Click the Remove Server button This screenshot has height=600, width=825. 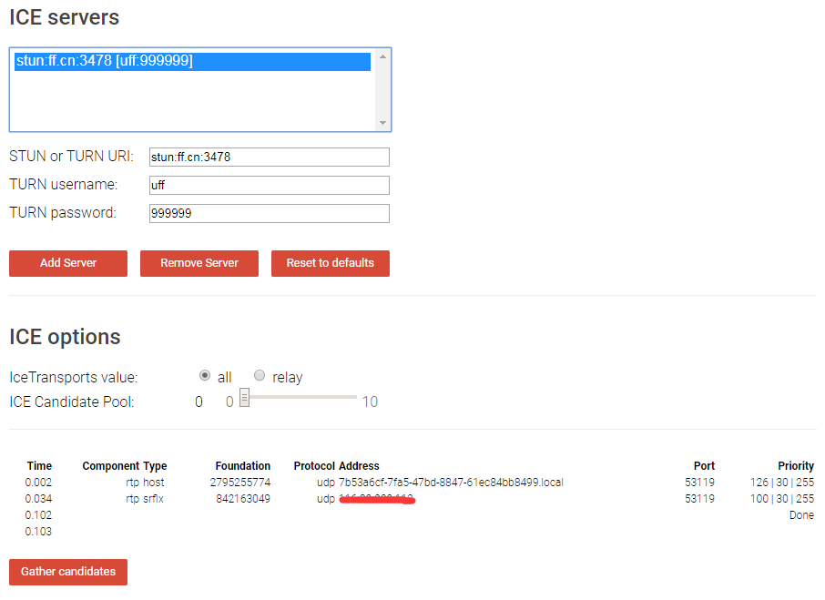coord(199,263)
